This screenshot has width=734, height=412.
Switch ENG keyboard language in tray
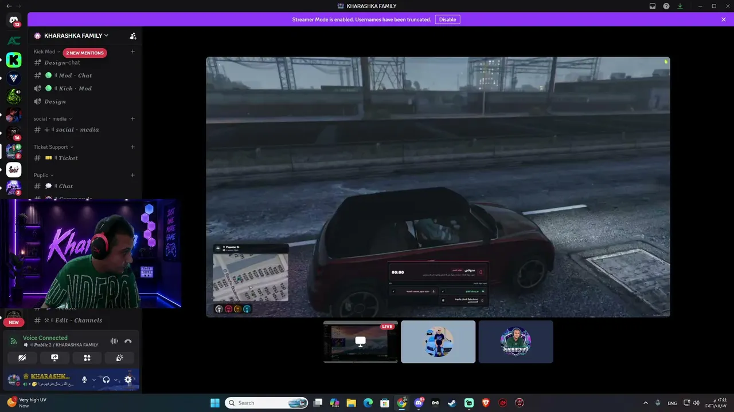pyautogui.click(x=672, y=403)
